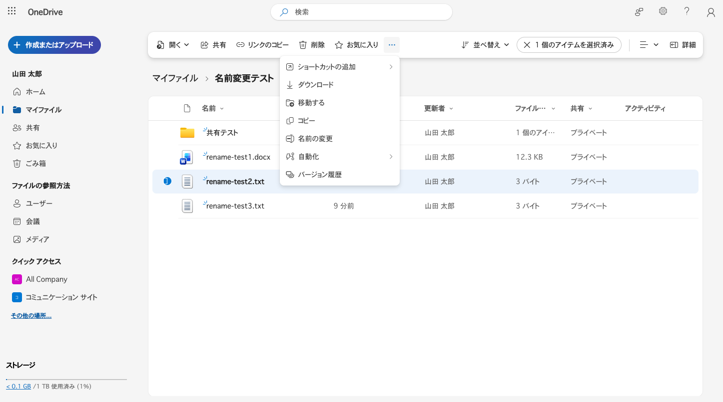Click the < 0.1 GB storage link
This screenshot has width=723, height=402.
[18, 387]
